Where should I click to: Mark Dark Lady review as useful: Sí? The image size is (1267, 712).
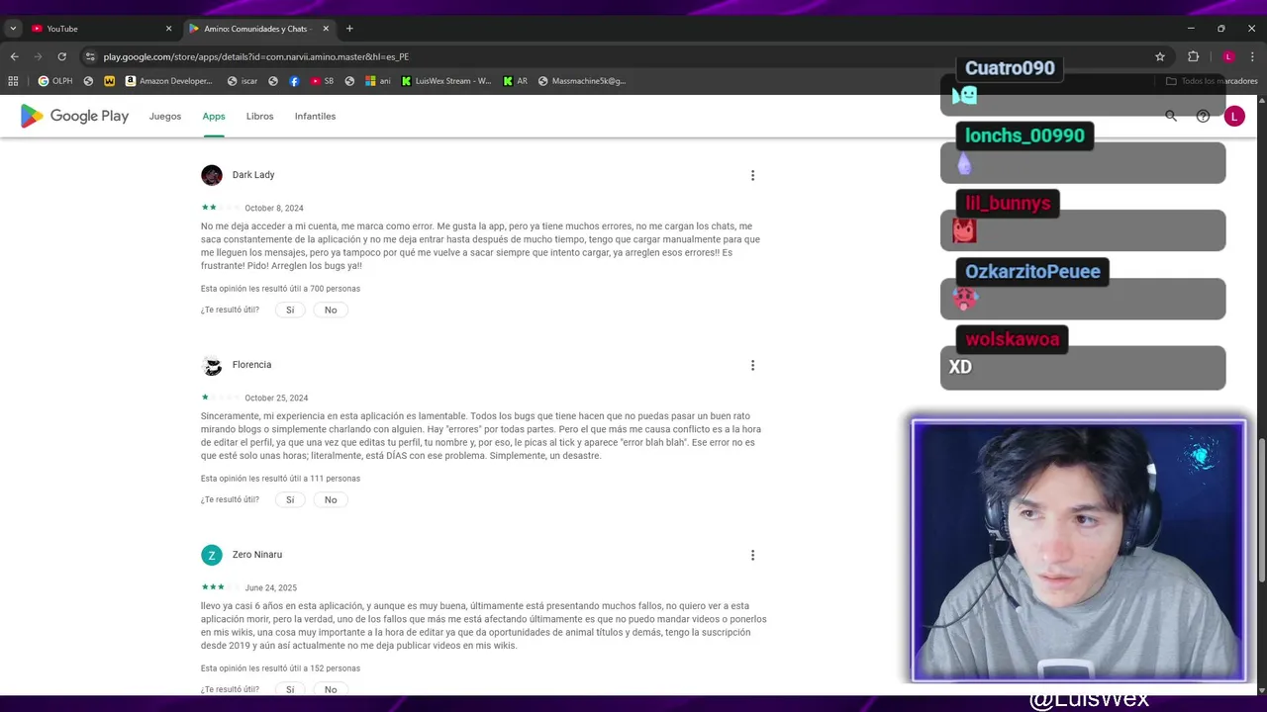coord(290,310)
